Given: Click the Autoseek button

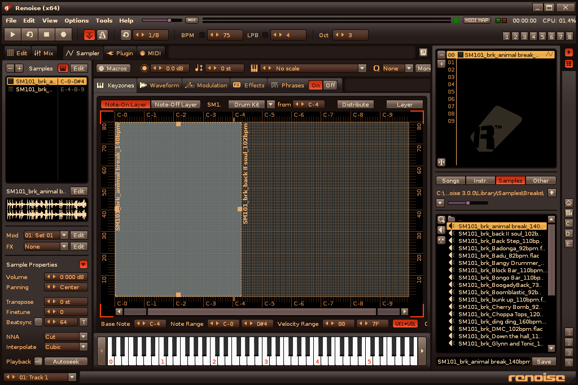Looking at the screenshot, I should pos(66,361).
